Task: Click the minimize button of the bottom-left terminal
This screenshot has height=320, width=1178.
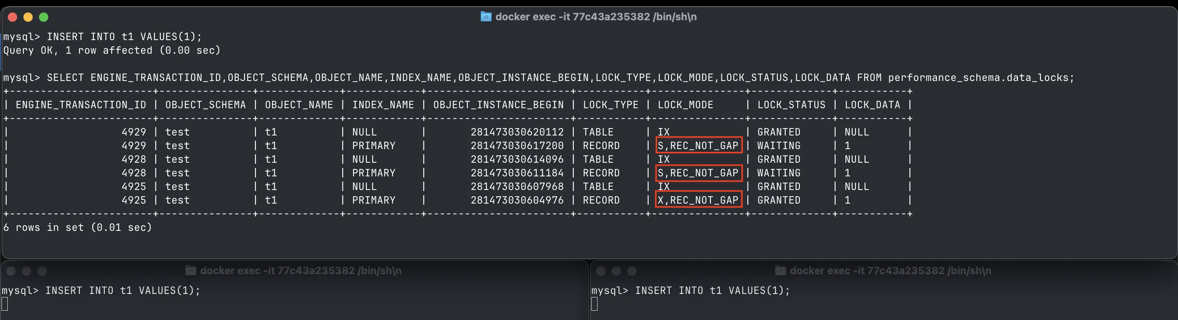Action: (27, 271)
